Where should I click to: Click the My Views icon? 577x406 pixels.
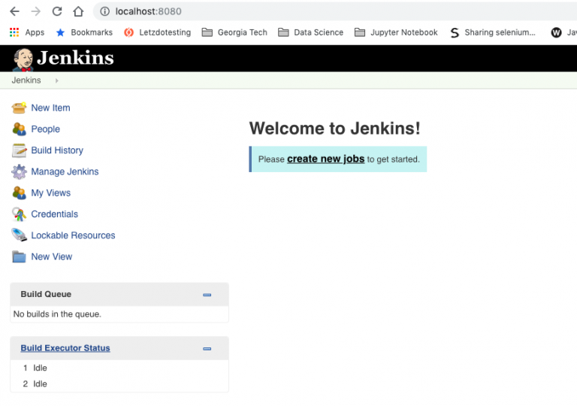click(19, 192)
